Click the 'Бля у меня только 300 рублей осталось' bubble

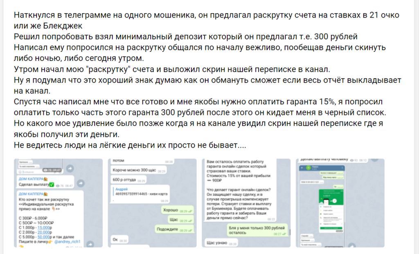point(257,230)
